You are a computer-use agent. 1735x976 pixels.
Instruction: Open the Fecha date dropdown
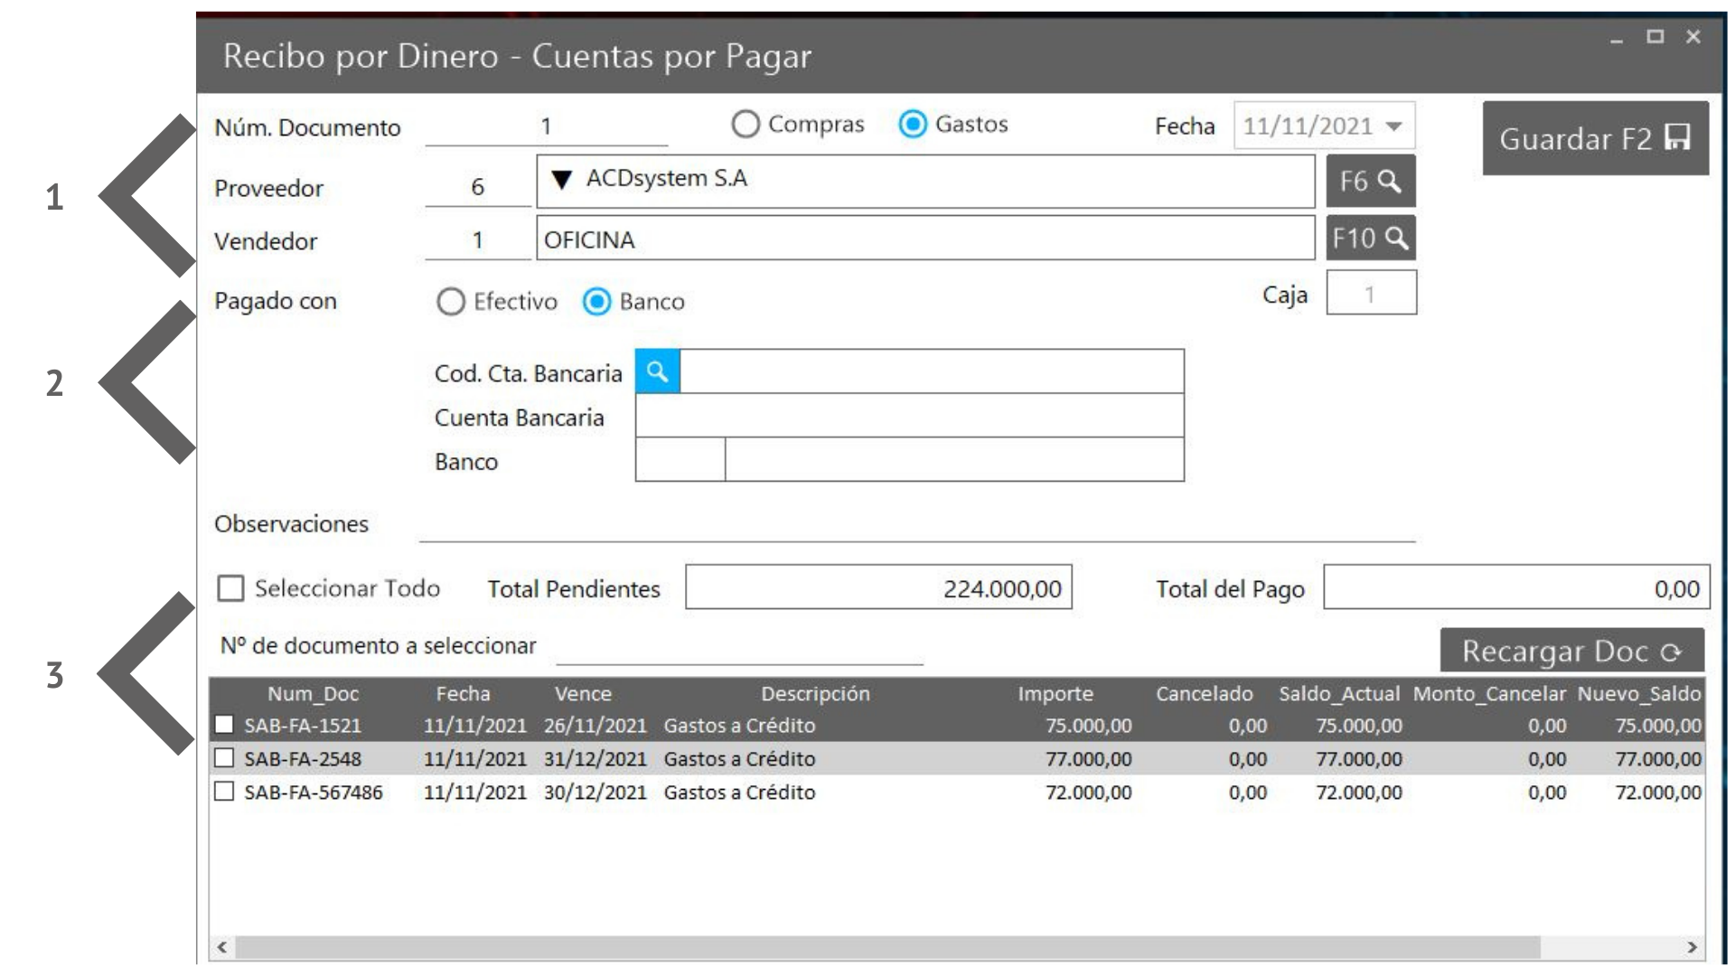coord(1394,126)
